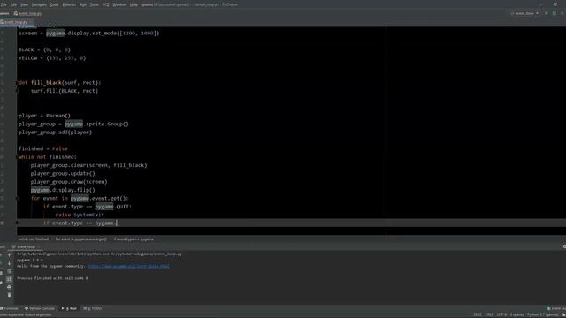This screenshot has height=318, width=566.
Task: Toggle scroll to end in Run console
Action: click(10, 279)
